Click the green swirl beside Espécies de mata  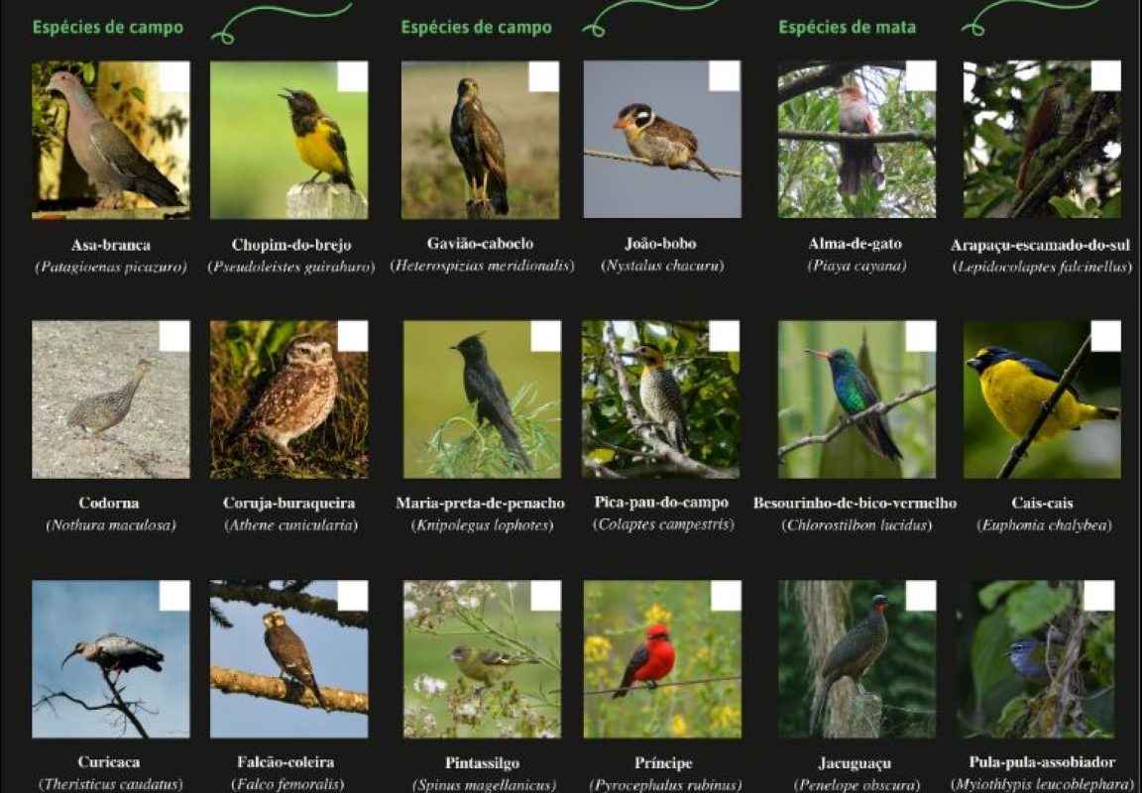point(1031,16)
